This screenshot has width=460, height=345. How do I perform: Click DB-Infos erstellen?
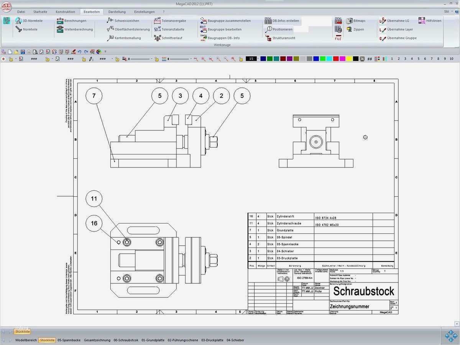[x=284, y=20]
